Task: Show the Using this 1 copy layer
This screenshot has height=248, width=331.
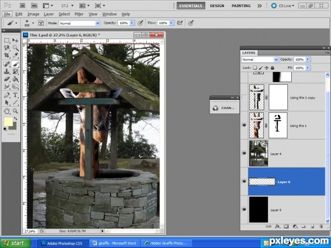Action: coord(244,97)
